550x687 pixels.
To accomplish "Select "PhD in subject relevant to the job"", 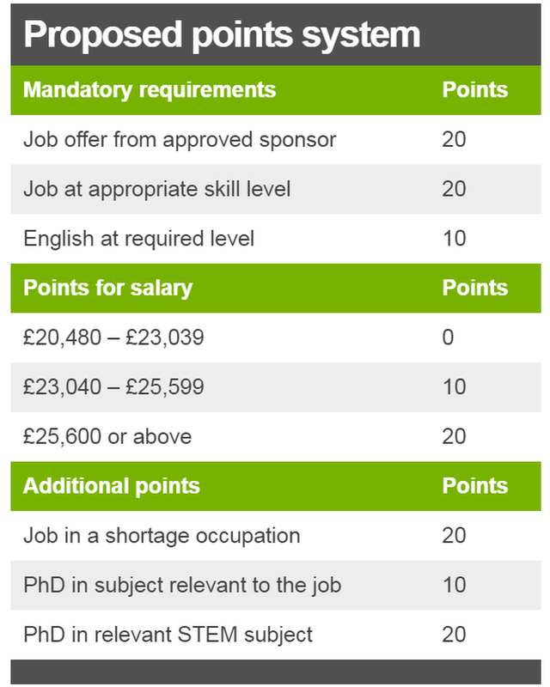I will pos(182,585).
